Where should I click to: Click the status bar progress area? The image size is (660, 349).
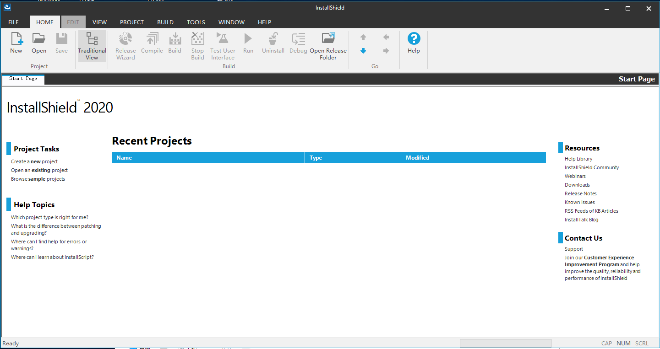(506, 343)
